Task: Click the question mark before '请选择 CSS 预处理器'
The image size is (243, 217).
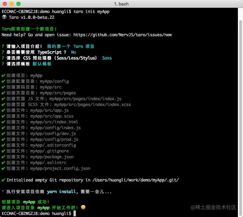Action: 3,58
